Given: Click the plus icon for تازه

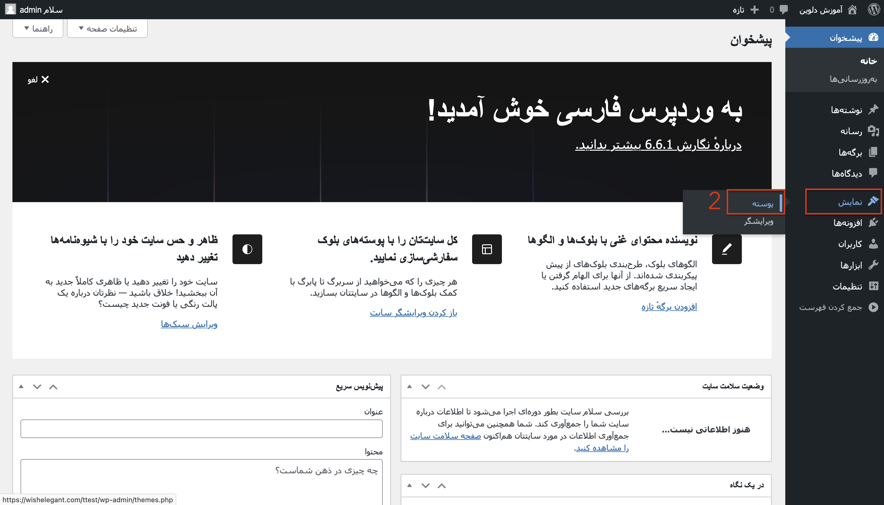Looking at the screenshot, I should (755, 9).
